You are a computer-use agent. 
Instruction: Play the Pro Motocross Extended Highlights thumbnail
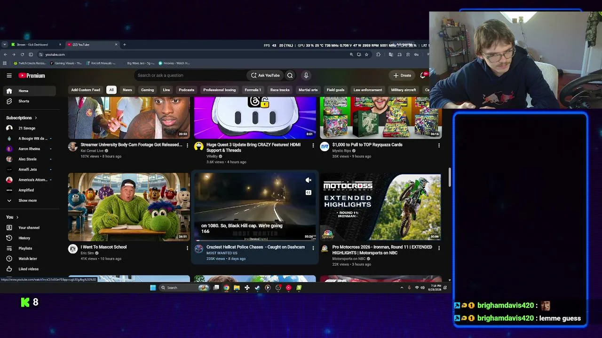(x=380, y=207)
